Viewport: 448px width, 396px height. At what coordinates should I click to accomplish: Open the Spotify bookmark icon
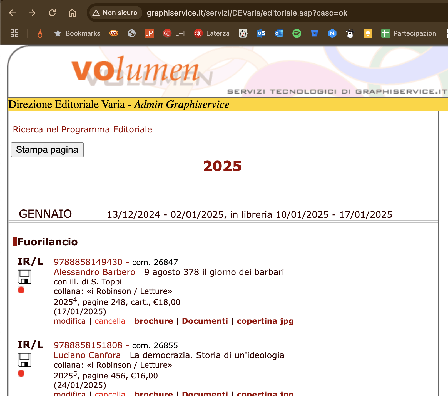[x=297, y=33]
